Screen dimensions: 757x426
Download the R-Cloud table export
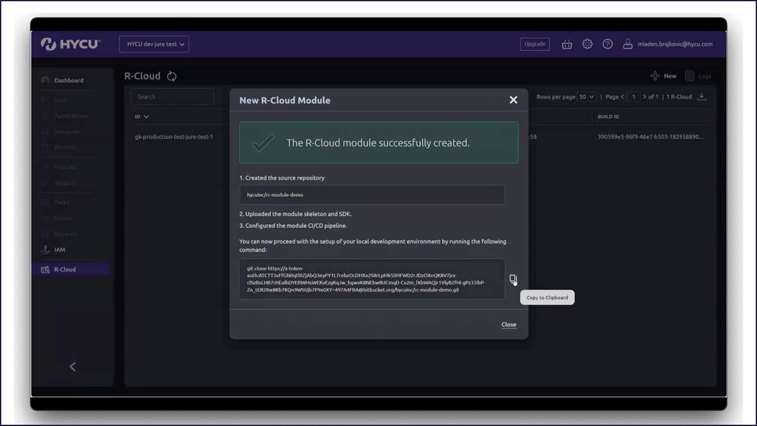[x=701, y=97]
